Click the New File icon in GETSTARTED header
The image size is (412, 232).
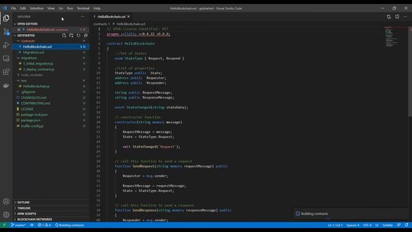[x=64, y=35]
